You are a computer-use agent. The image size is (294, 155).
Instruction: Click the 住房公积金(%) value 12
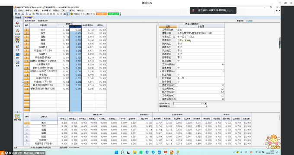pos(201,99)
